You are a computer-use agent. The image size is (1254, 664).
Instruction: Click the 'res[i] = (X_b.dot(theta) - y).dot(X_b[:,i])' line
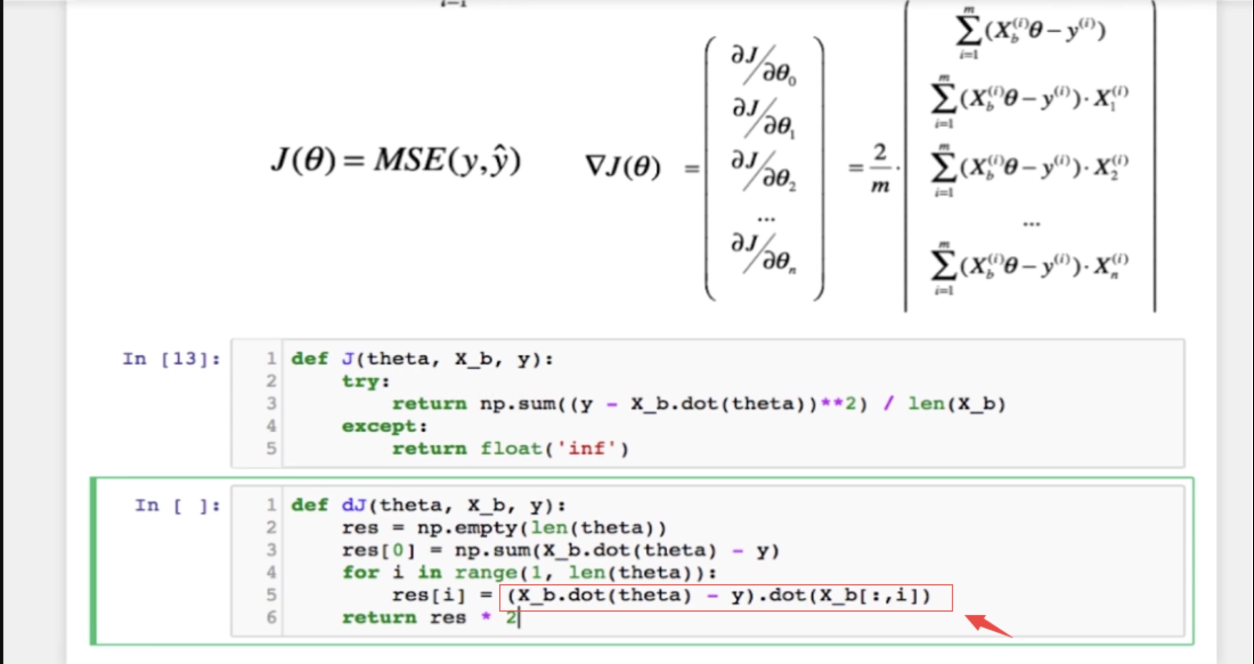point(661,595)
